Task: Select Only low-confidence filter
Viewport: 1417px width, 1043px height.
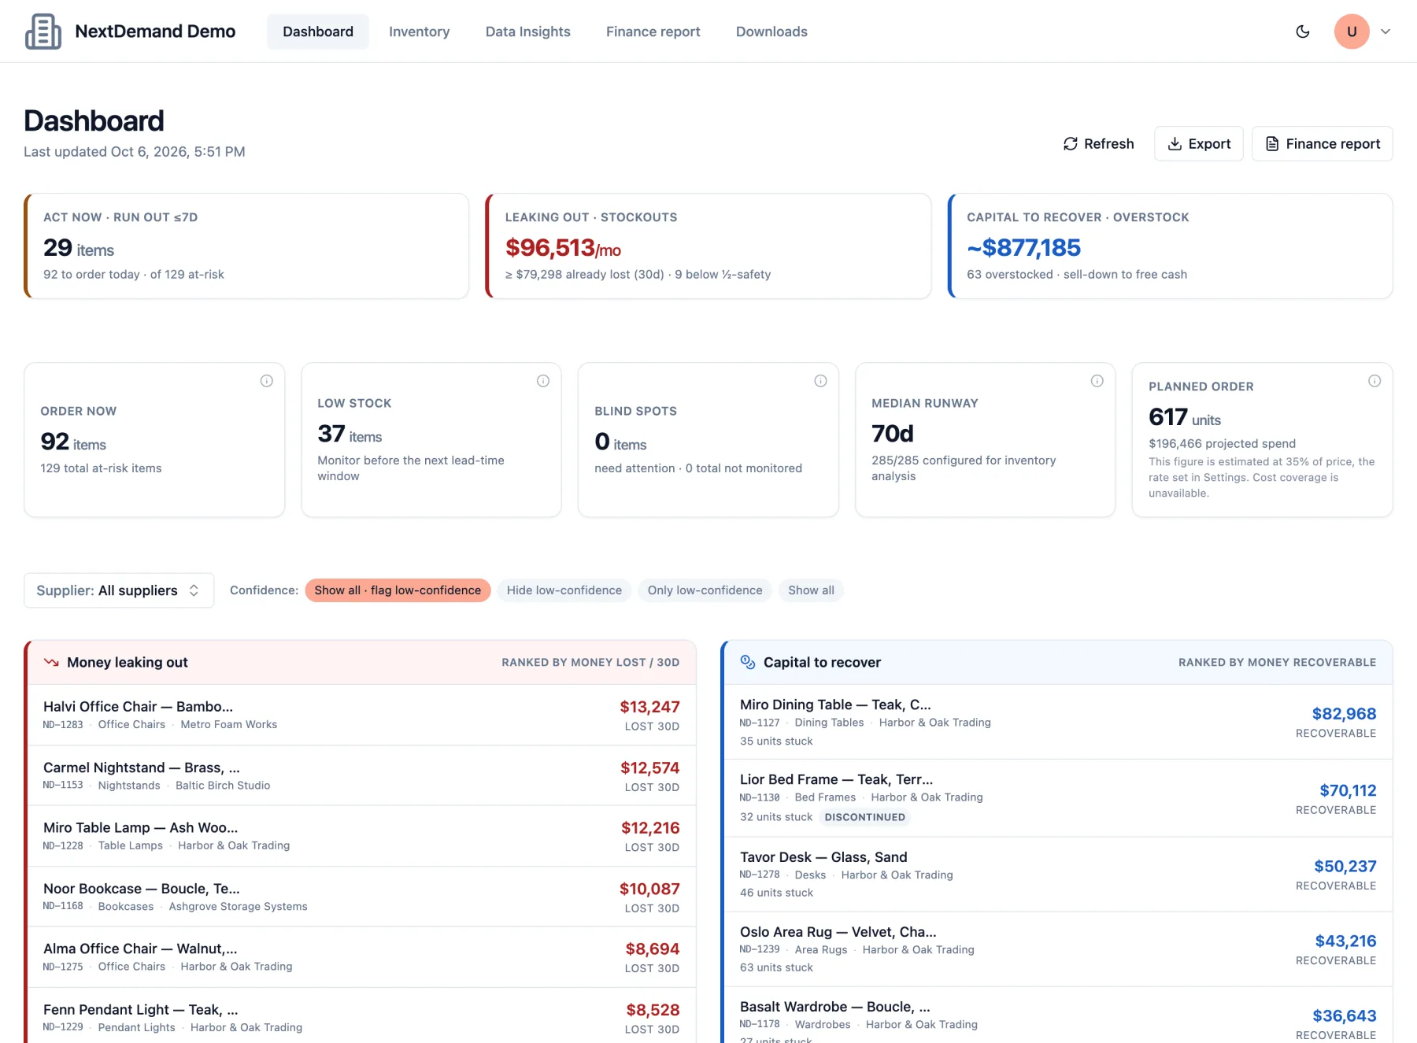Action: (705, 590)
